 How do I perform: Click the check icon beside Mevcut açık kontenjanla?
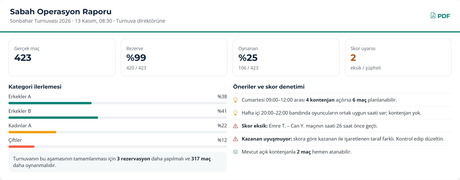point(236,152)
